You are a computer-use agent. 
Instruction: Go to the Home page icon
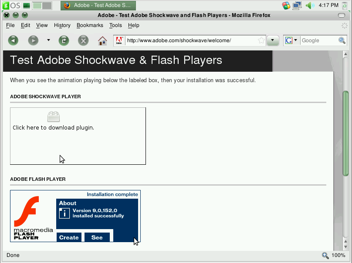[102, 40]
